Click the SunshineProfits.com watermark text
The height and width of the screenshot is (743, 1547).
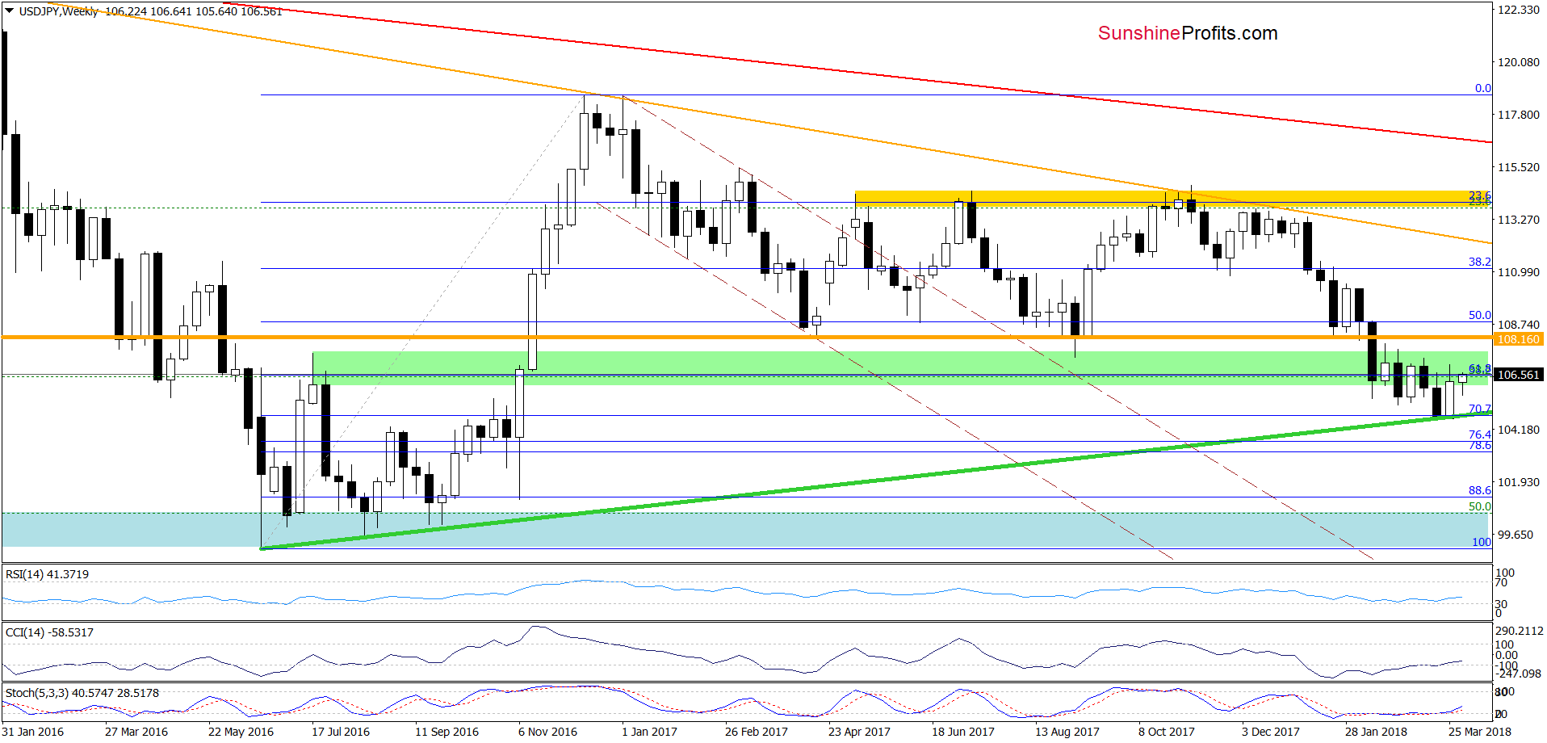pos(1188,33)
